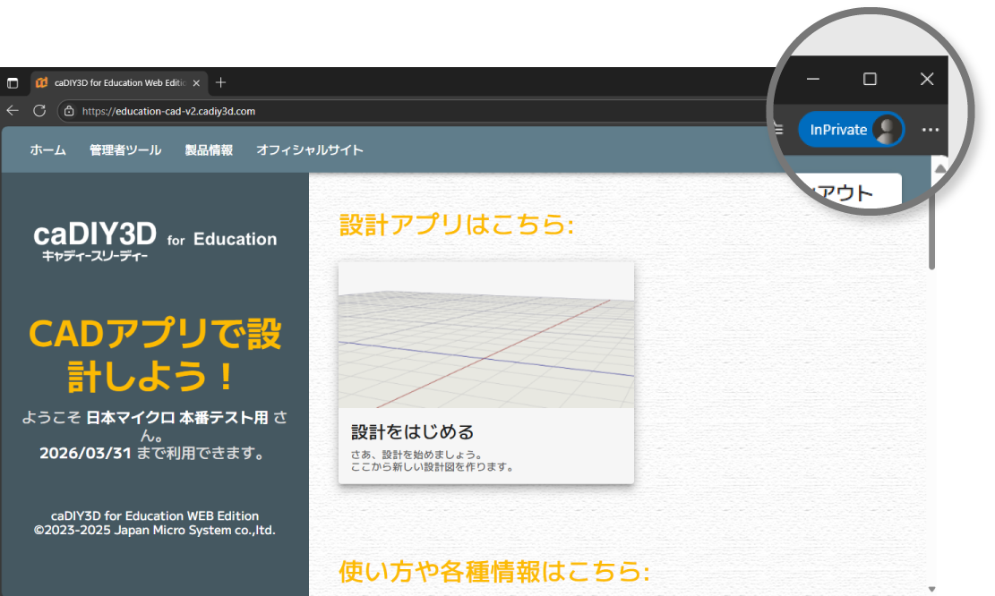View site information lock icon
The width and height of the screenshot is (995, 596).
(x=69, y=111)
